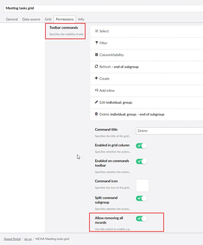Click the en-us breadcrumb link
Image resolution: width=203 pixels, height=245 pixels.
tap(28, 239)
